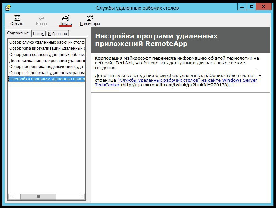Open topic Диагностика лицензирования удаленных
This screenshot has width=276, height=208.
pyautogui.click(x=47, y=61)
